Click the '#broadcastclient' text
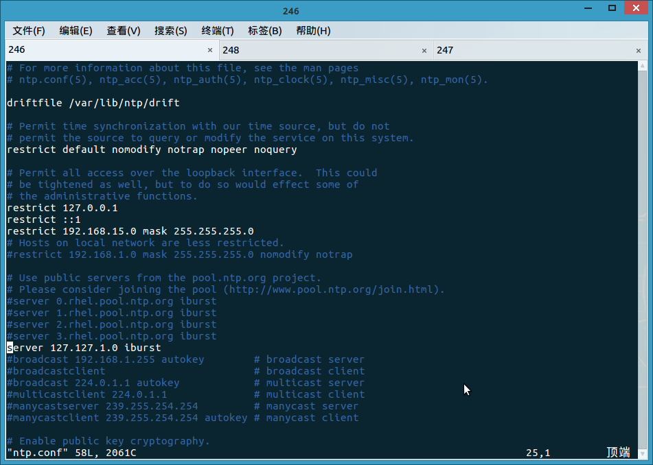The height and width of the screenshot is (465, 653). [x=56, y=370]
